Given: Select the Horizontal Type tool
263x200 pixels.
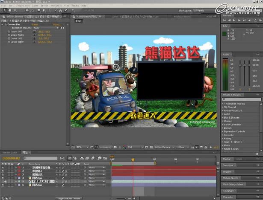Looking at the screenshot, I should click(49, 10).
